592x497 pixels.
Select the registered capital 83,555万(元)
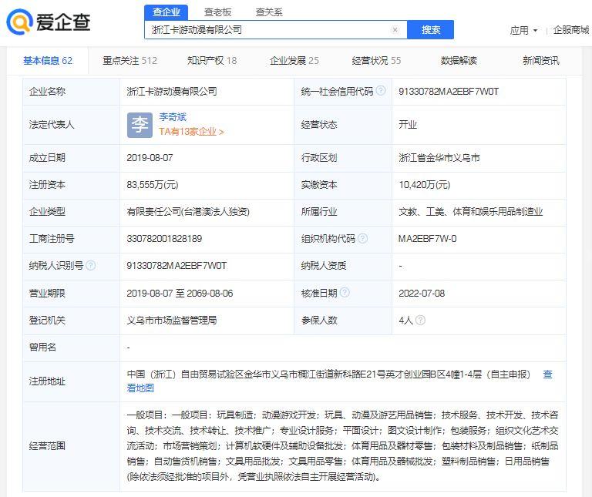coord(153,184)
